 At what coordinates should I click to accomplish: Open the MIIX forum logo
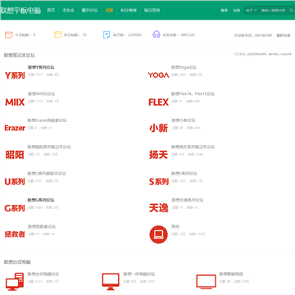click(15, 102)
